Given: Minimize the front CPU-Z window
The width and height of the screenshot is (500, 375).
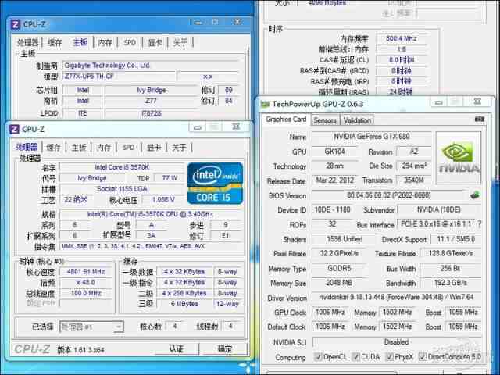Looking at the screenshot, I should click(198, 127).
